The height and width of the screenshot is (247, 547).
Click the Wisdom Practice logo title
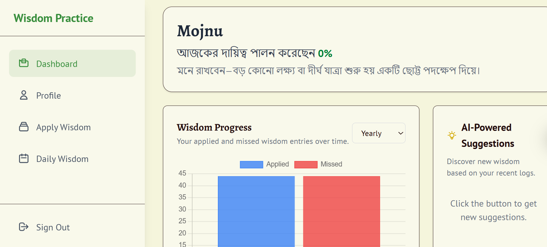53,18
